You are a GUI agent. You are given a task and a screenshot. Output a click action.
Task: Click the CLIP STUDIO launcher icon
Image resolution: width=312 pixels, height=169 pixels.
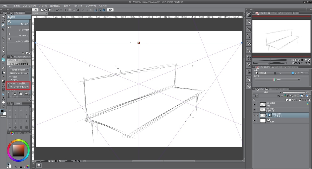click(35, 10)
